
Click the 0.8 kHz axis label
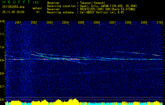coord(2,73)
